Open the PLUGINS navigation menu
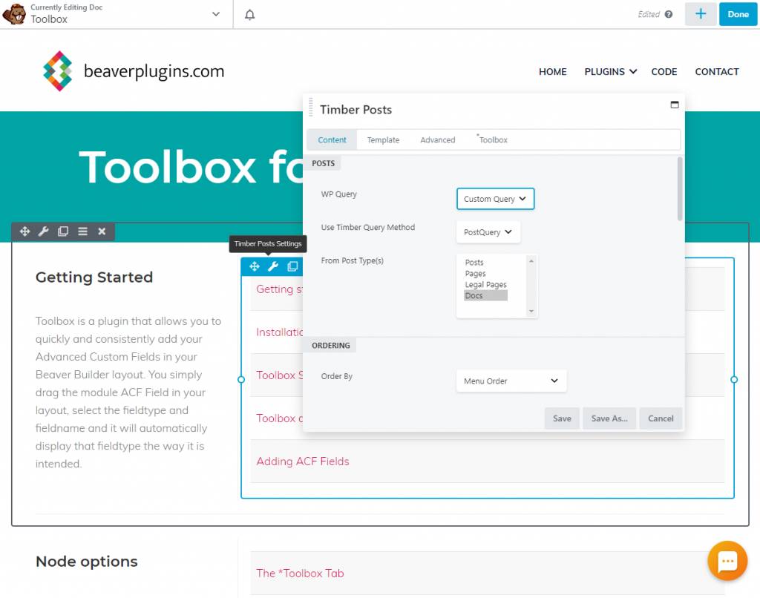This screenshot has height=598, width=760. 610,71
